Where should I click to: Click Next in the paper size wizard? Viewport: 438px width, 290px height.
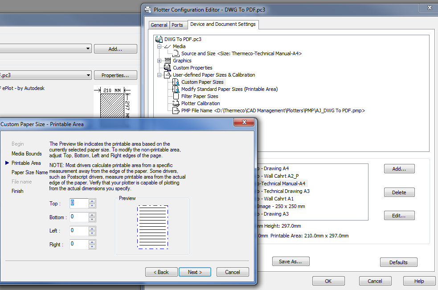coord(195,272)
